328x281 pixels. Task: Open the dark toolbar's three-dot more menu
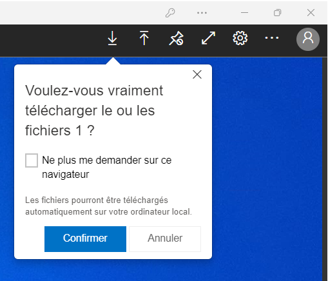point(272,38)
